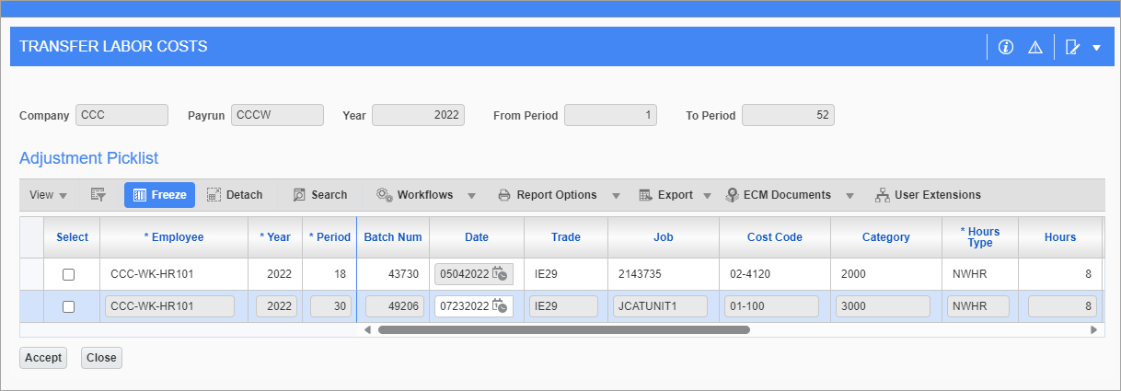Click the Select column header
Screen dimensions: 1121x391
pyautogui.click(x=72, y=237)
